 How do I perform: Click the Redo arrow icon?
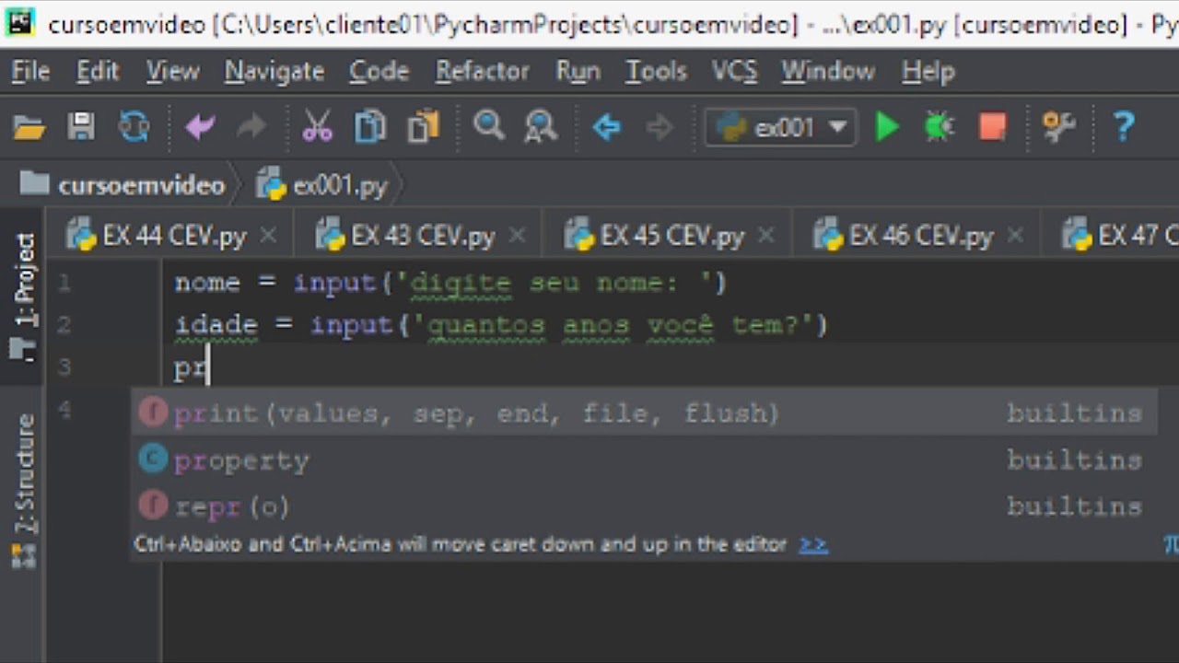point(251,127)
